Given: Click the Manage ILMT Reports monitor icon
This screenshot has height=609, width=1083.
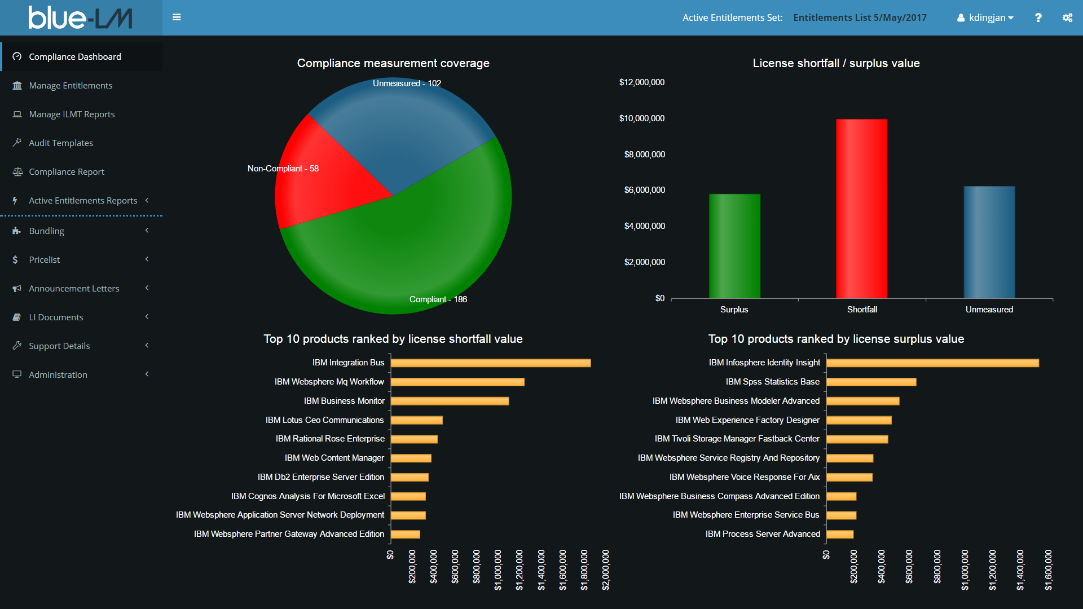Looking at the screenshot, I should pos(16,114).
